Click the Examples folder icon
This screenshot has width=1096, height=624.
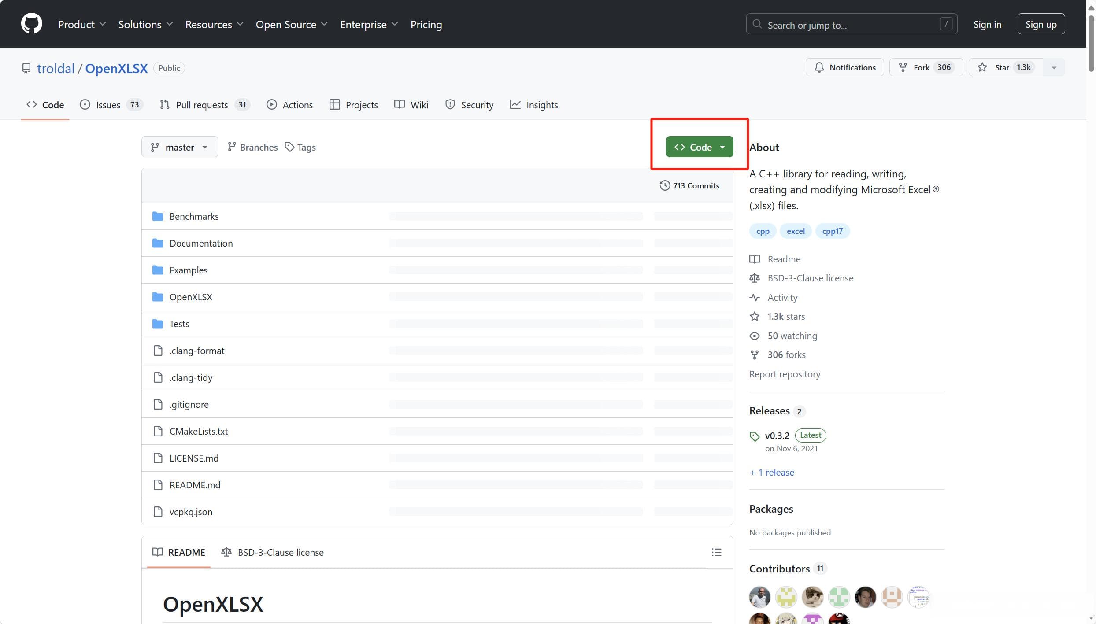(x=157, y=270)
